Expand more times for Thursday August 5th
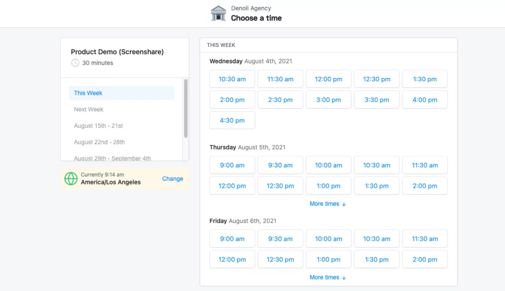Screen dimensions: 505x291 tap(328, 204)
